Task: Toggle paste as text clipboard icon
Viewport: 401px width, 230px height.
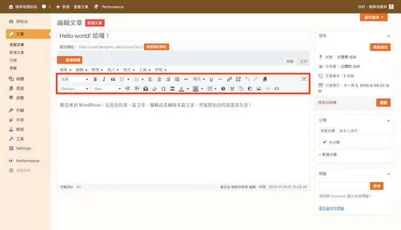Action: (145, 89)
